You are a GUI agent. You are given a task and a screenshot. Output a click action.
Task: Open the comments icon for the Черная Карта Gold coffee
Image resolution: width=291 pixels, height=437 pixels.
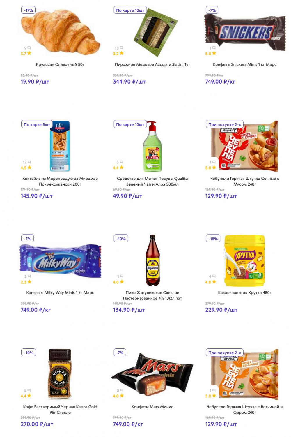click(29, 390)
